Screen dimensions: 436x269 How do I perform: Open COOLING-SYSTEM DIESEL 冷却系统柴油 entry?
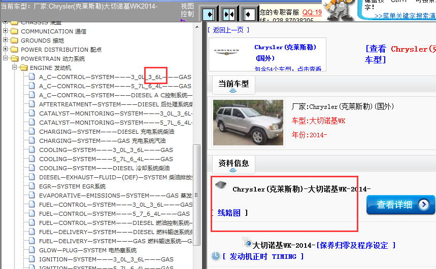coord(104,168)
